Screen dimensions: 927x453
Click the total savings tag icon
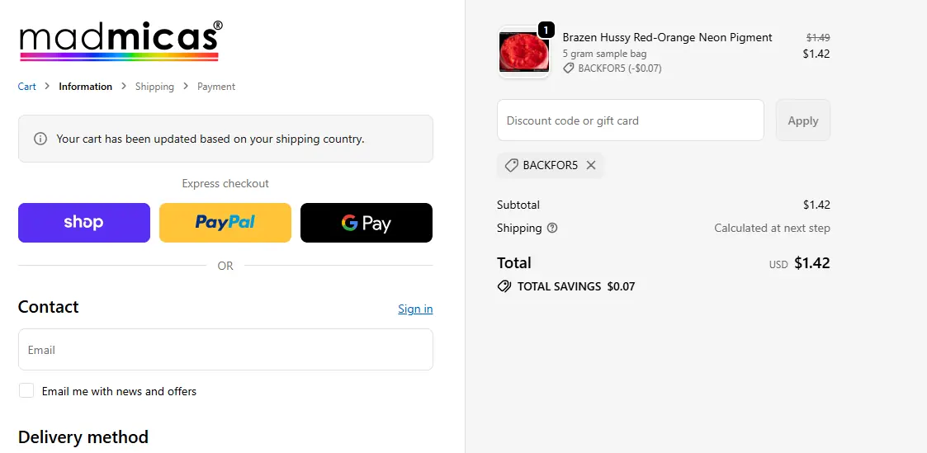(x=504, y=286)
